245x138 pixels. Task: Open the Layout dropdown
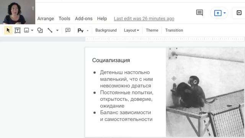click(x=131, y=30)
